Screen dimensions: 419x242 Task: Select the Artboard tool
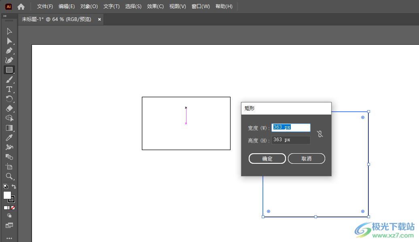(9, 167)
